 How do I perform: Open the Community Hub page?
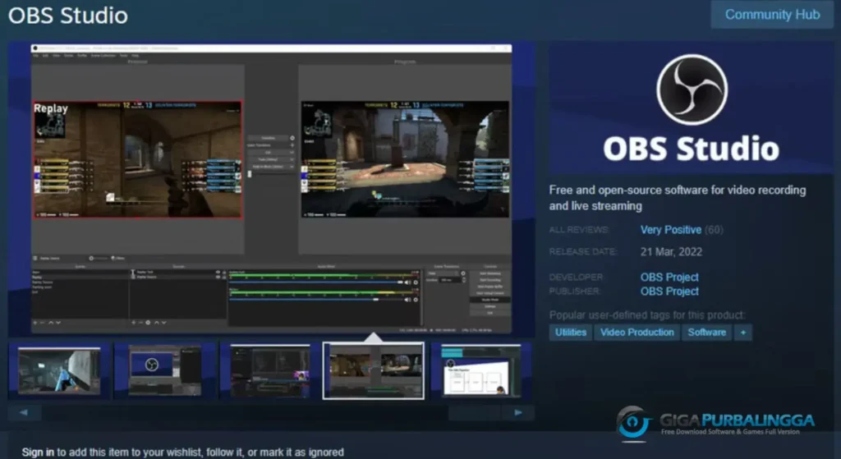pyautogui.click(x=772, y=15)
